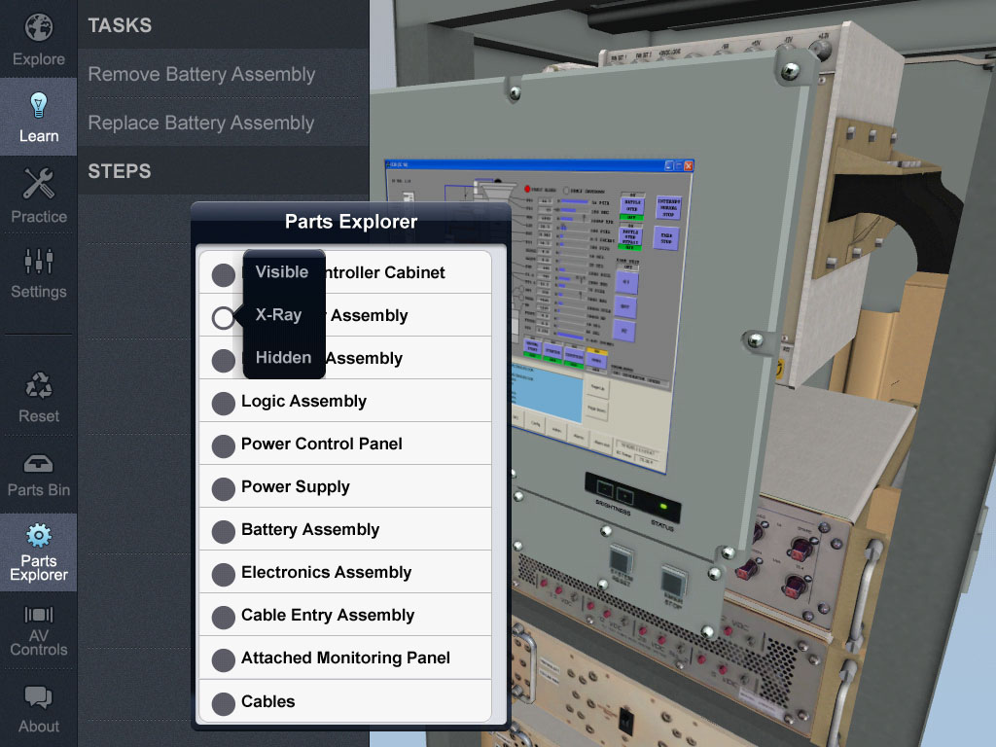Select Replace Battery Assembly task

click(201, 124)
